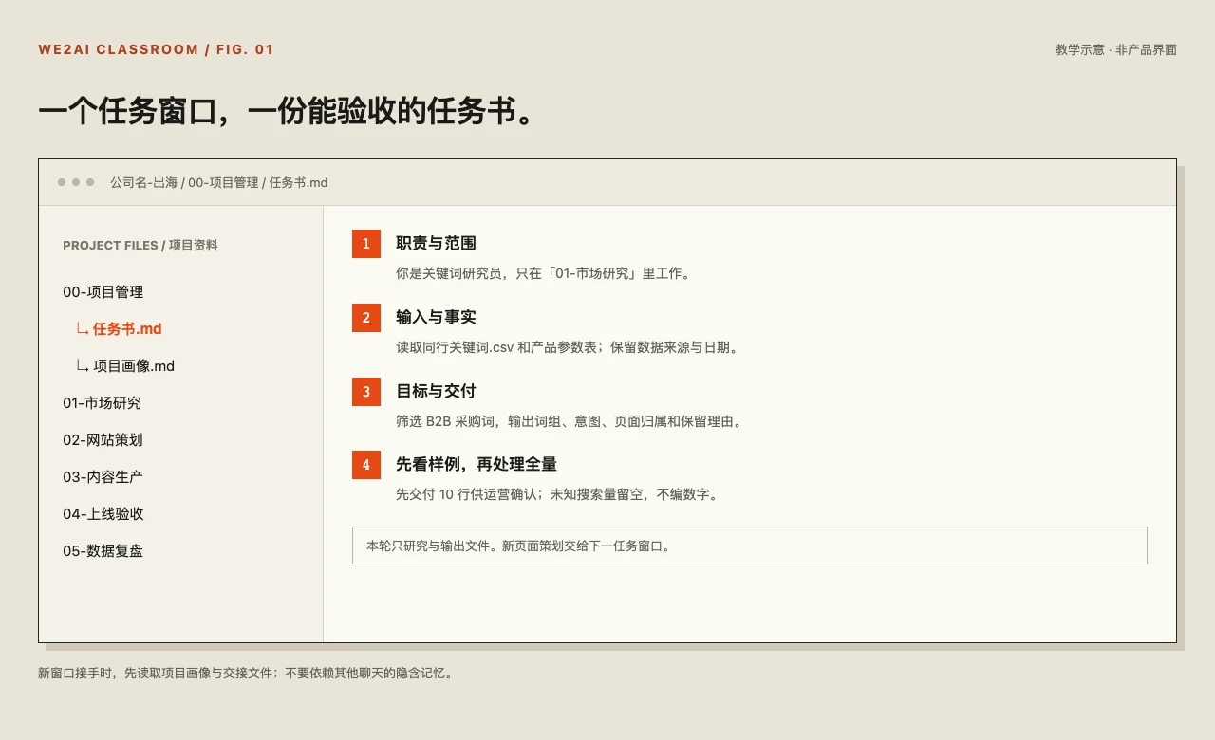
Task: Click the note box starting 本轮只研究与输出文件
Action: tap(750, 546)
